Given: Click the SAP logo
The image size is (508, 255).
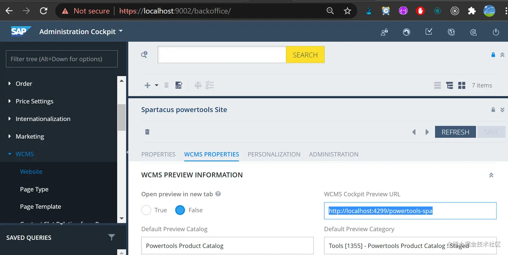Looking at the screenshot, I should [21, 31].
